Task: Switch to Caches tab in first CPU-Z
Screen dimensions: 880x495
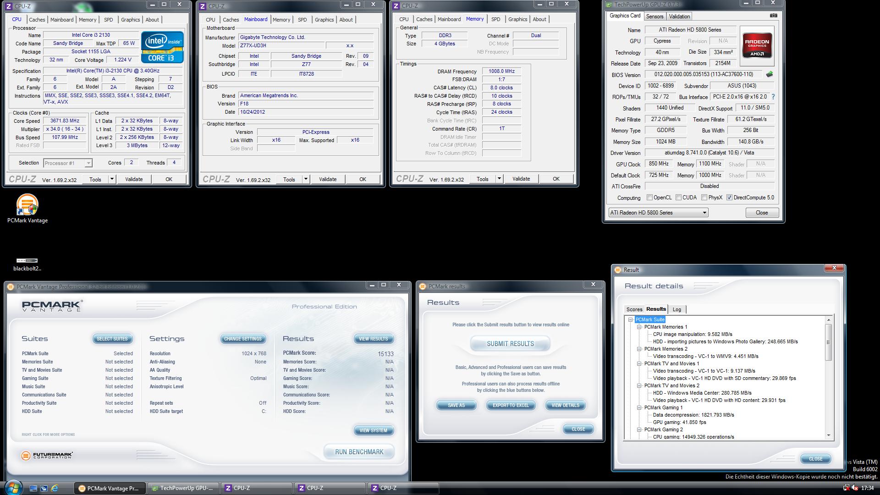Action: coord(37,20)
